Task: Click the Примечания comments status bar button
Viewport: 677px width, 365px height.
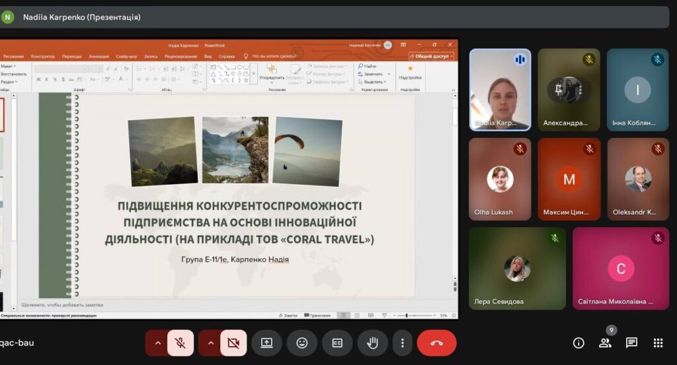Action: [317, 315]
